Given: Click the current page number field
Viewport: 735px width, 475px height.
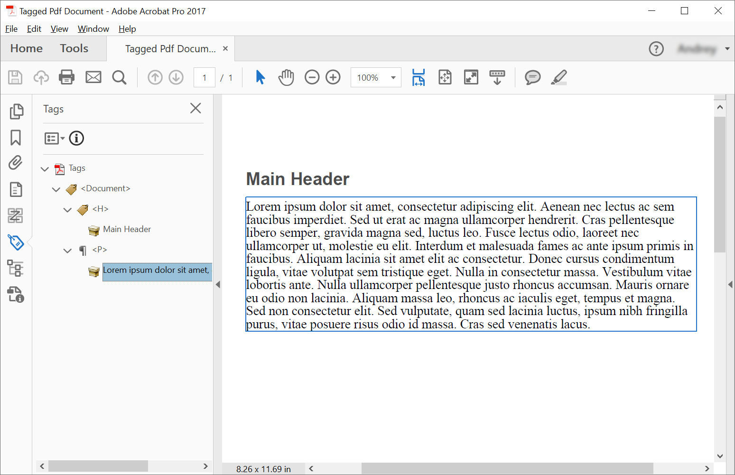Looking at the screenshot, I should pyautogui.click(x=205, y=77).
